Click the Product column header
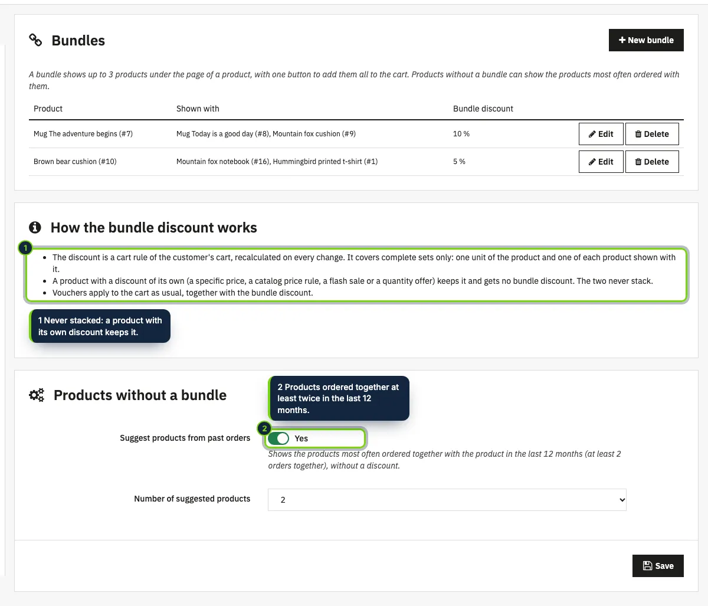The width and height of the screenshot is (708, 606). coord(48,109)
